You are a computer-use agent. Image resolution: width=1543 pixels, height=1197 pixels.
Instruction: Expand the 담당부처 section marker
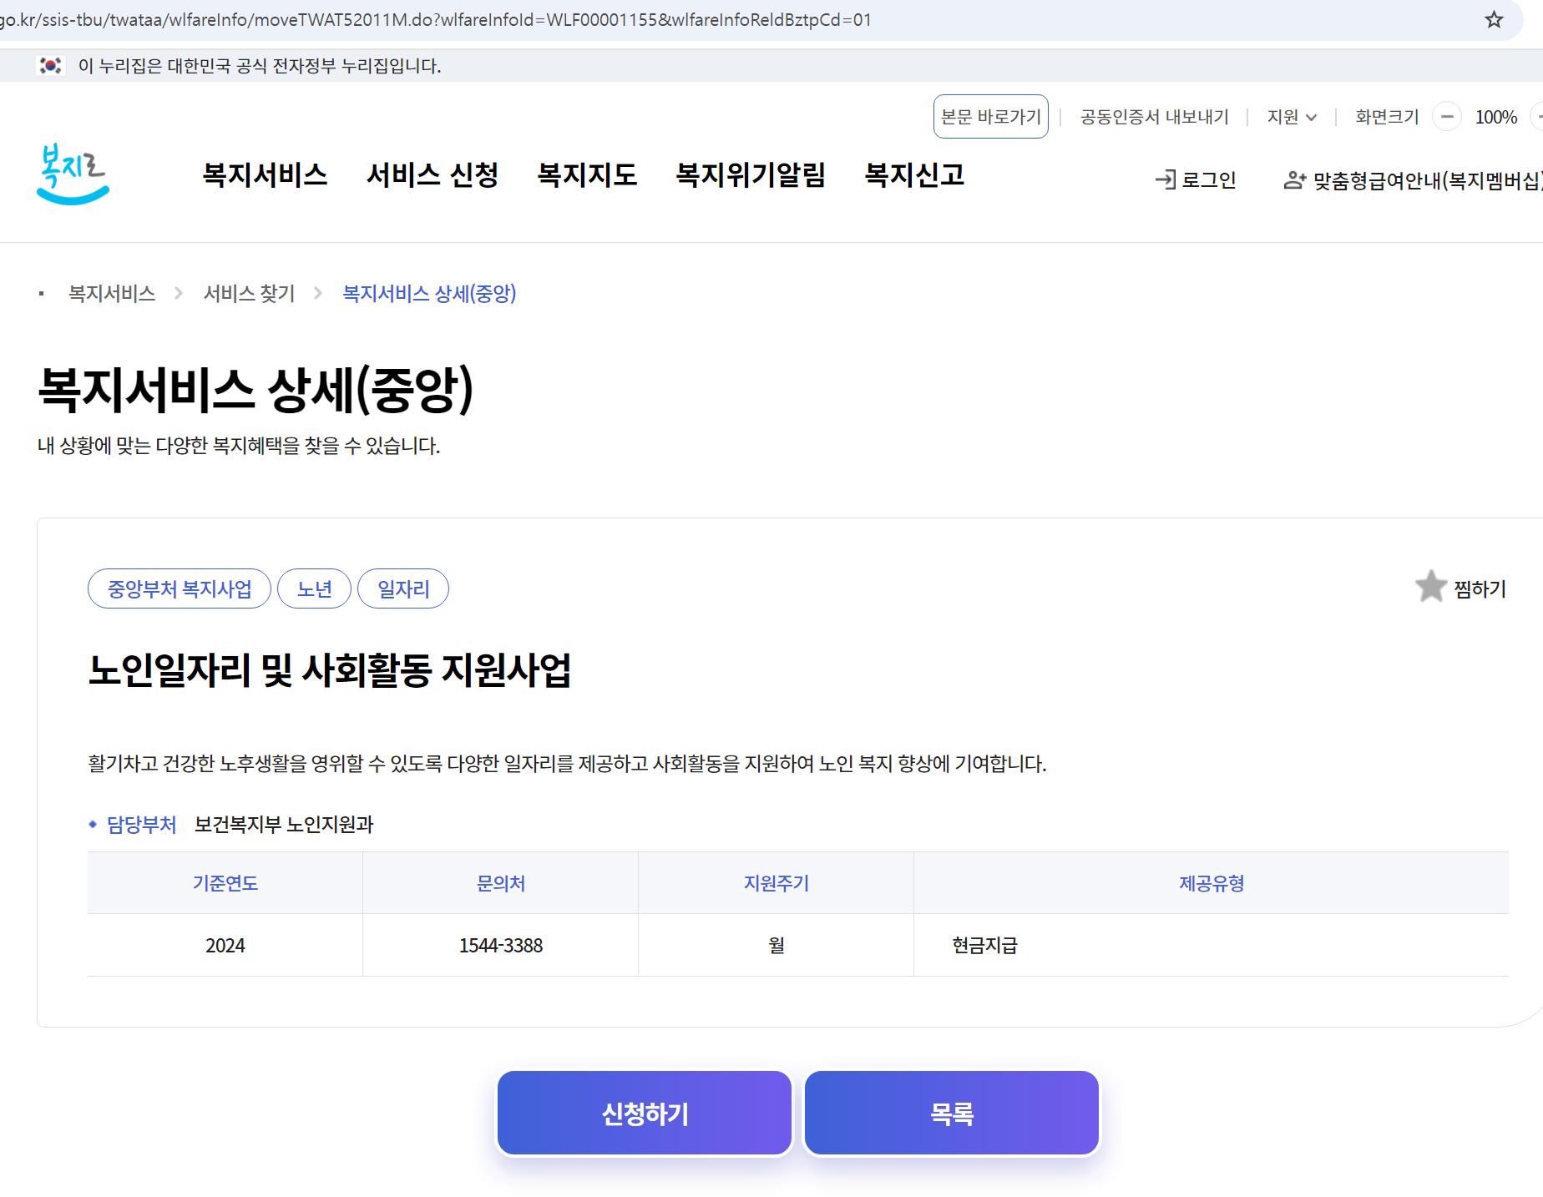93,825
